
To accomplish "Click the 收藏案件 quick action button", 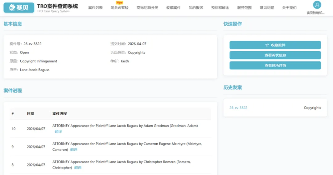I will point(275,45).
